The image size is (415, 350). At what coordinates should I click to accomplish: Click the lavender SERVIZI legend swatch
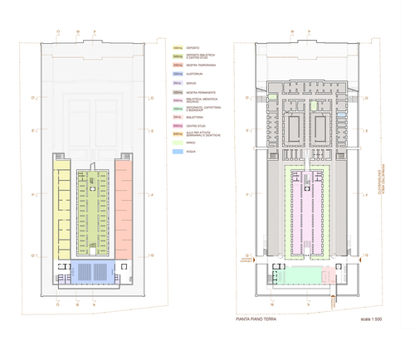(178, 83)
